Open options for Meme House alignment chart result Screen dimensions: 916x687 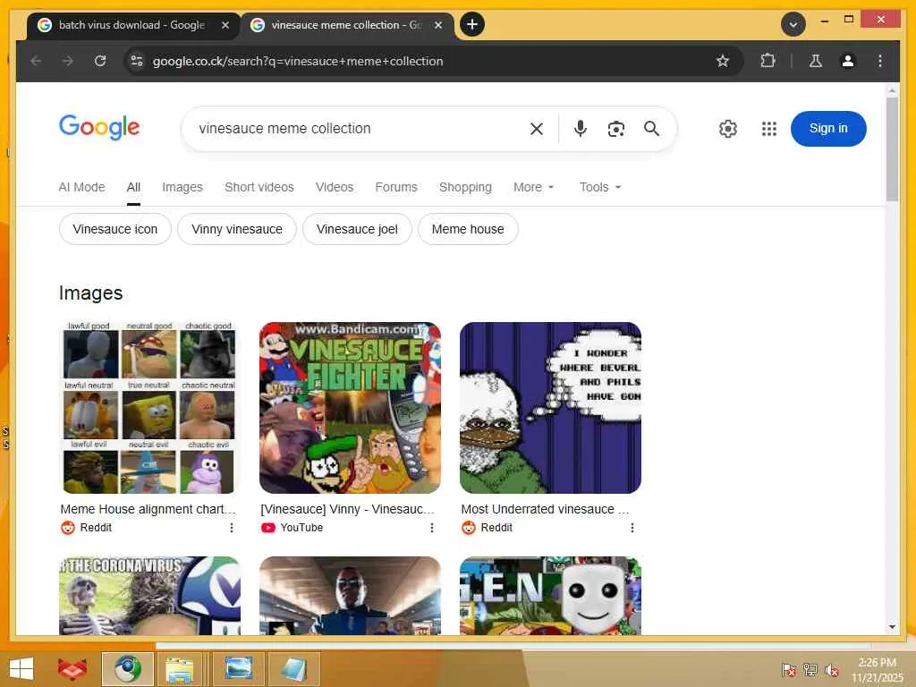click(x=232, y=528)
